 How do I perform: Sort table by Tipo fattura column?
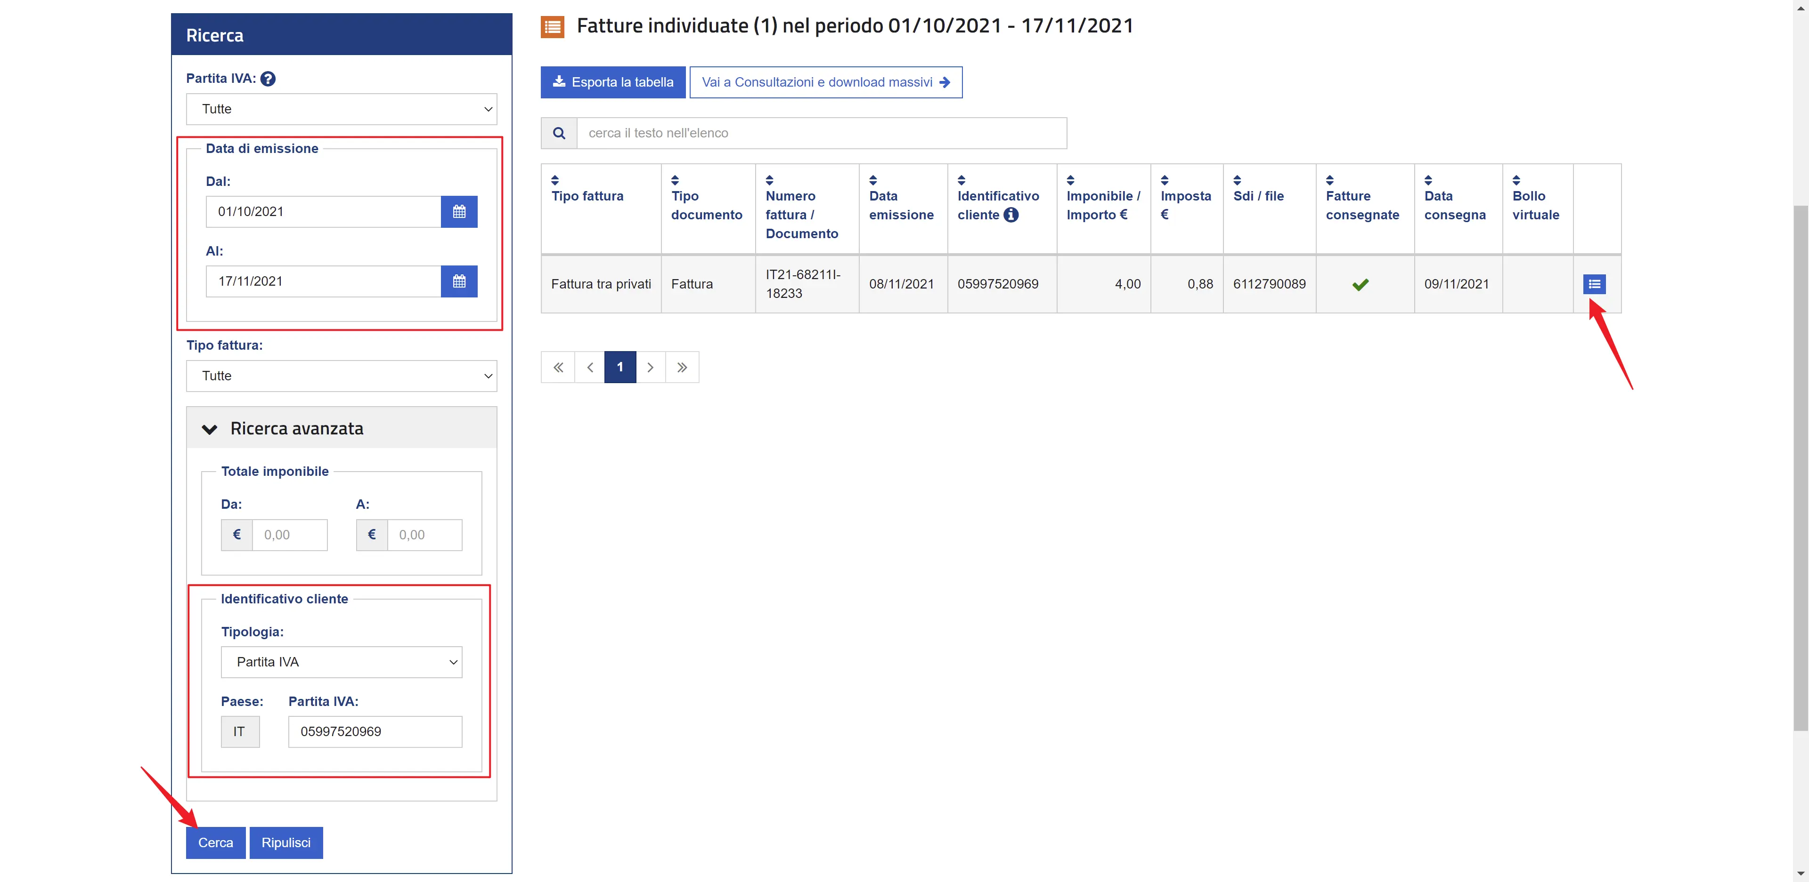[x=555, y=180]
